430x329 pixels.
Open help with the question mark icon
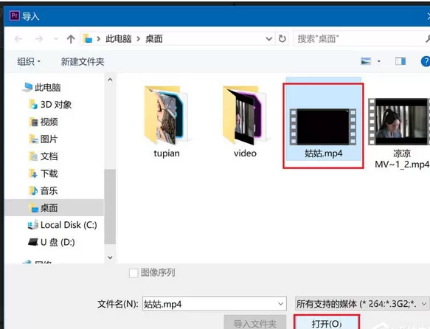click(x=426, y=61)
